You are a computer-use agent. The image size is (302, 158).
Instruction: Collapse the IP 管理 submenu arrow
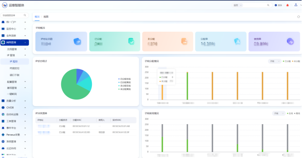[x=25, y=55]
